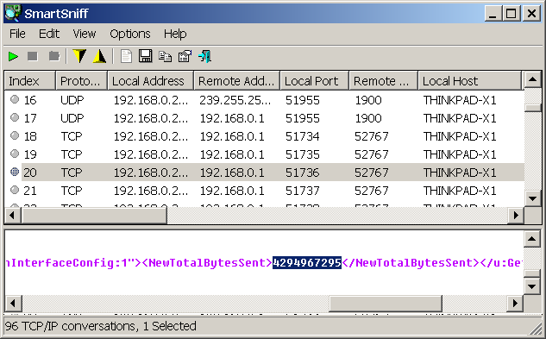546x339 pixels.
Task: Click the connection list scroll up arrow
Action: coord(532,80)
